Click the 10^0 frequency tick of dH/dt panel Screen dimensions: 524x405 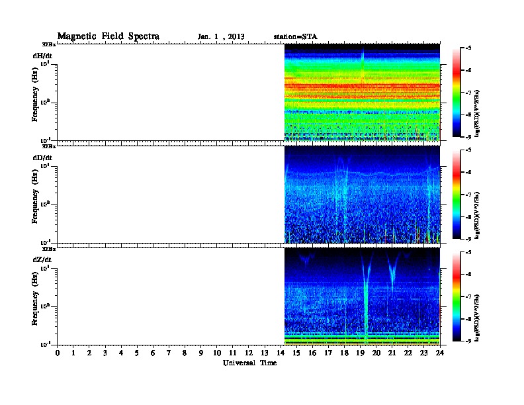point(46,102)
